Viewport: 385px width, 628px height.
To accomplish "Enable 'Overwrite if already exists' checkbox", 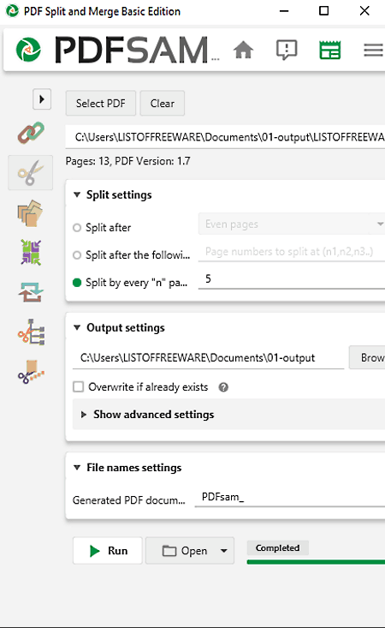I will (79, 387).
